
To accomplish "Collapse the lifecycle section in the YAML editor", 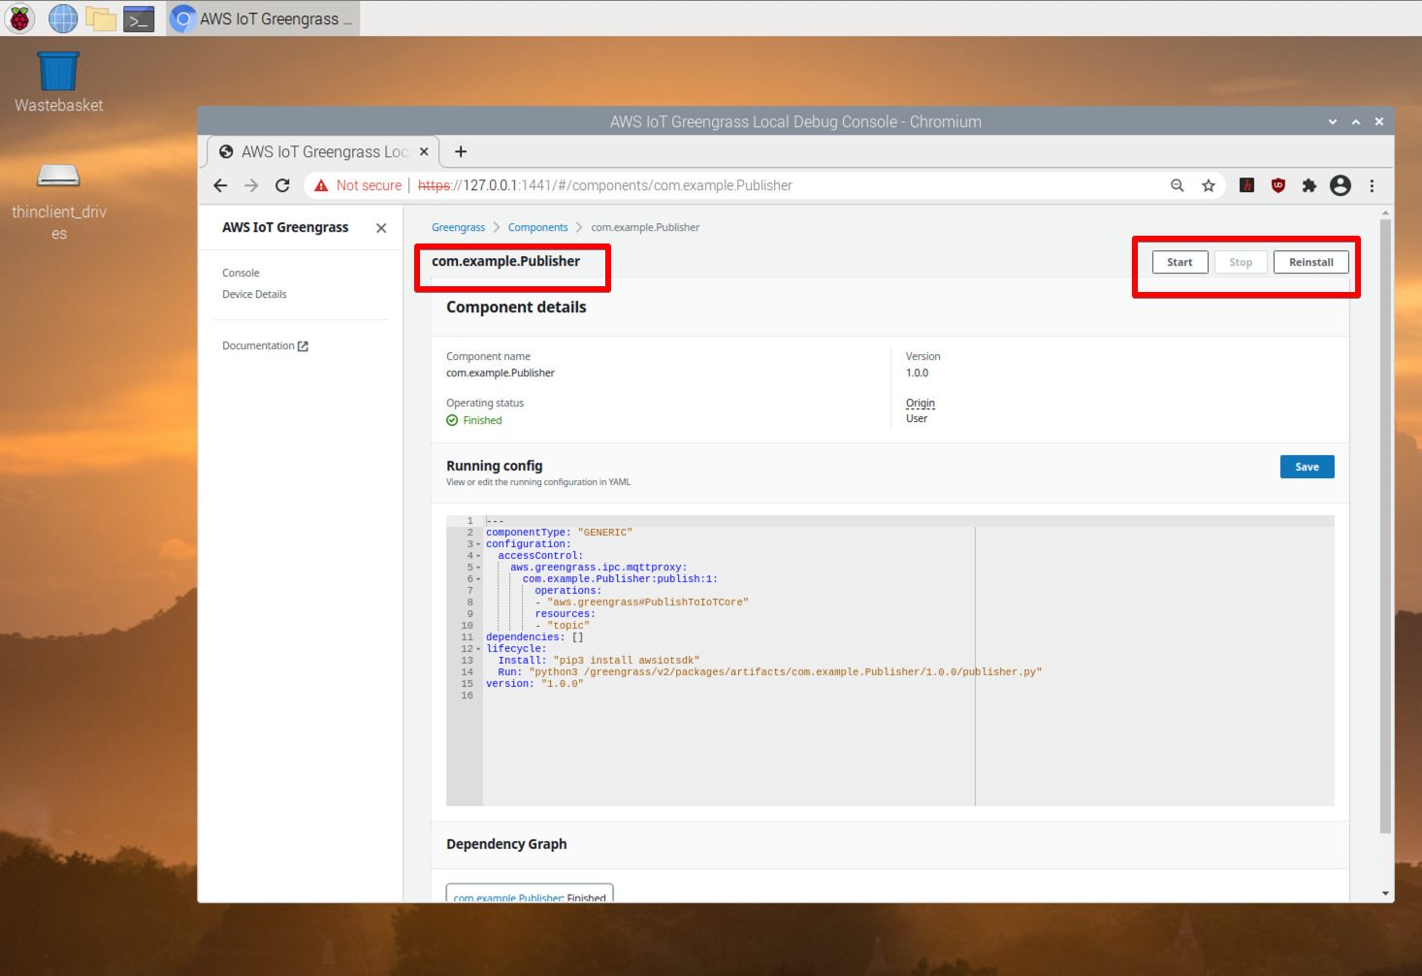I will (478, 648).
